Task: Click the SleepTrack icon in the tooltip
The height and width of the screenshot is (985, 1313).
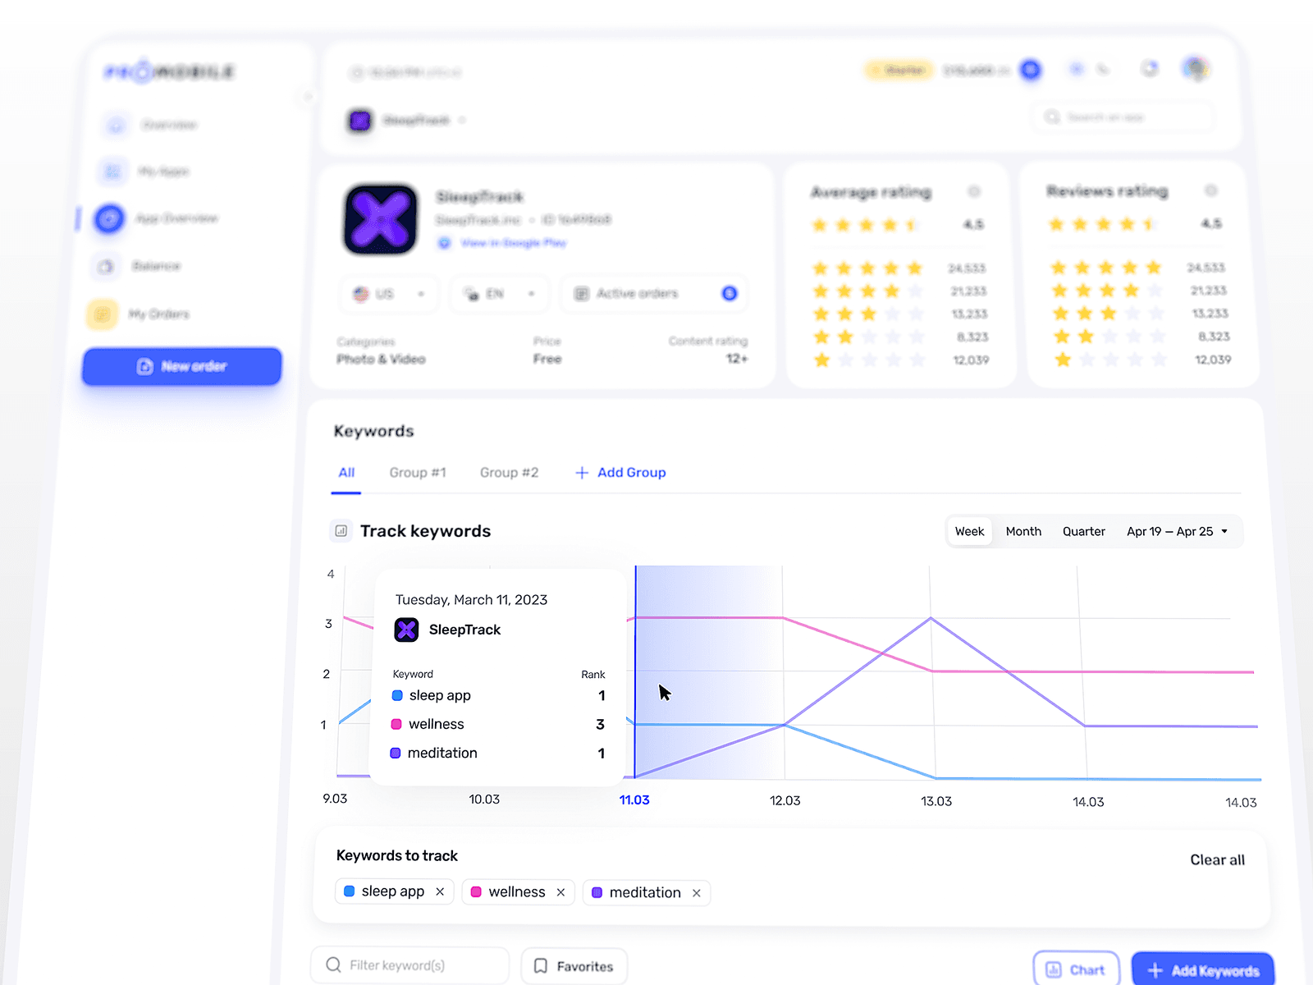Action: [406, 630]
